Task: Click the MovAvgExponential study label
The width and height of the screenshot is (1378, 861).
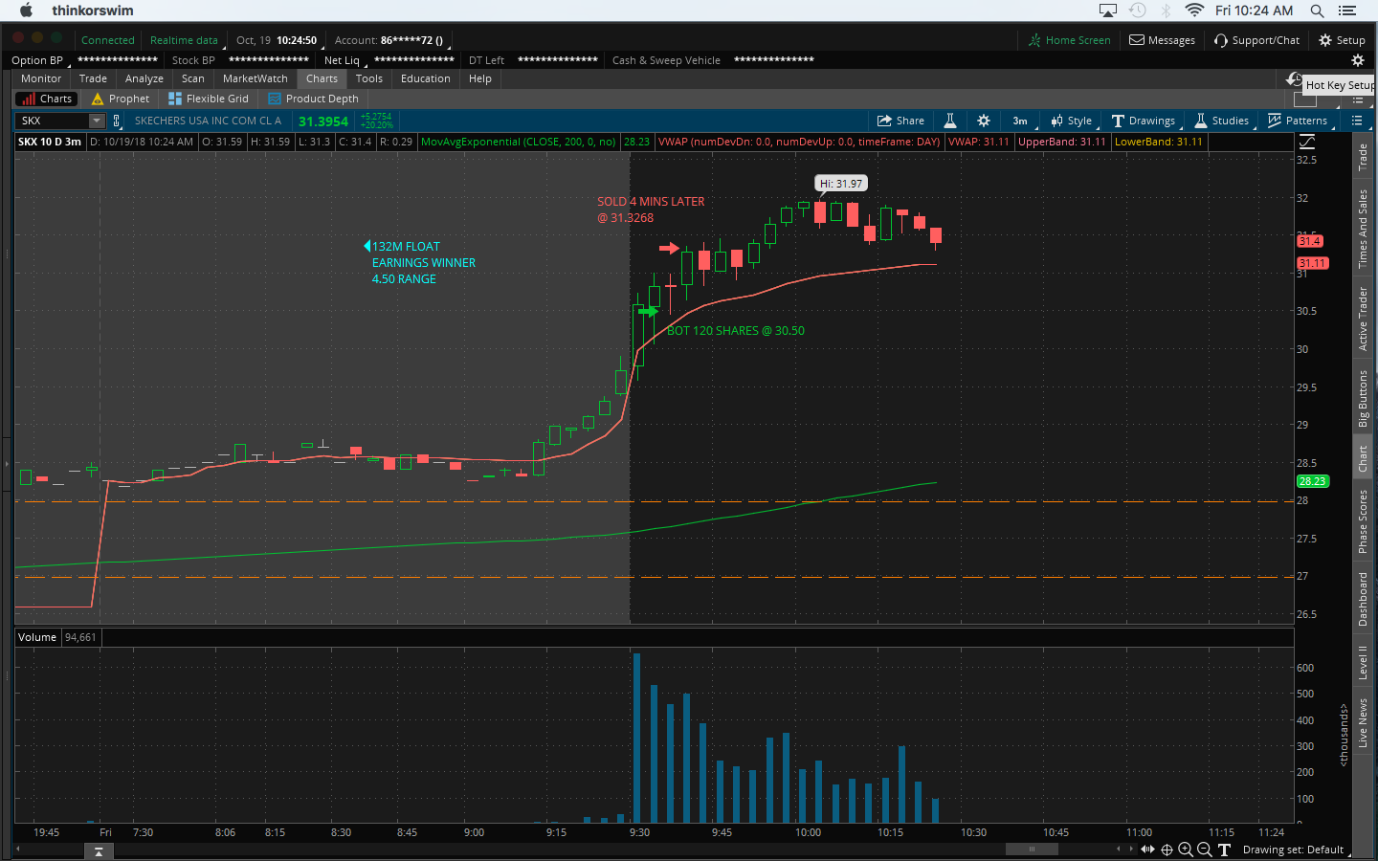Action: (519, 142)
